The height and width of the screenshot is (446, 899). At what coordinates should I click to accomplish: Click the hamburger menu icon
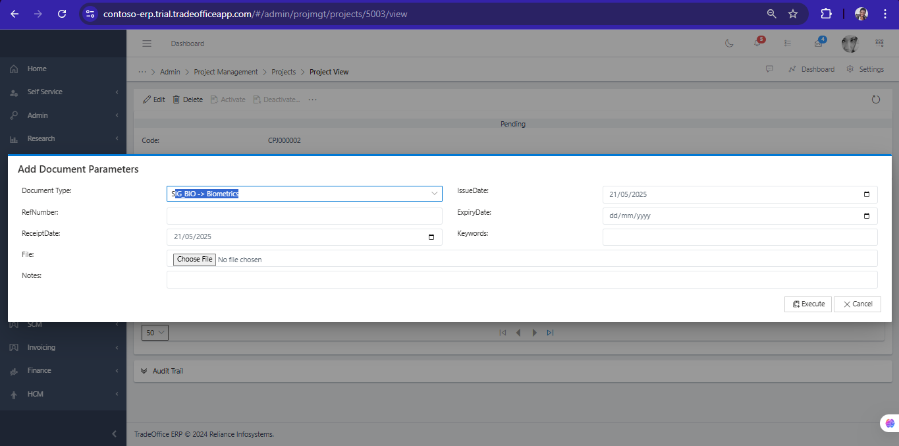(x=147, y=43)
